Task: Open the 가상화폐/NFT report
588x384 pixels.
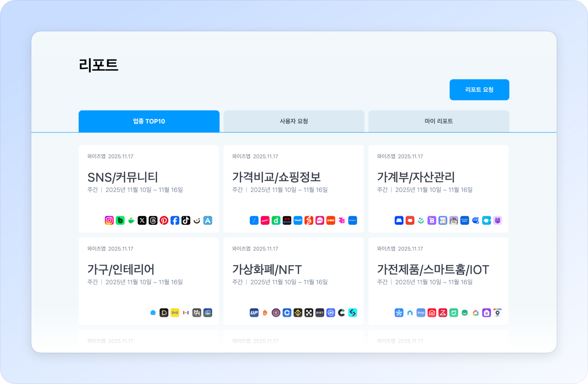Action: coord(294,281)
